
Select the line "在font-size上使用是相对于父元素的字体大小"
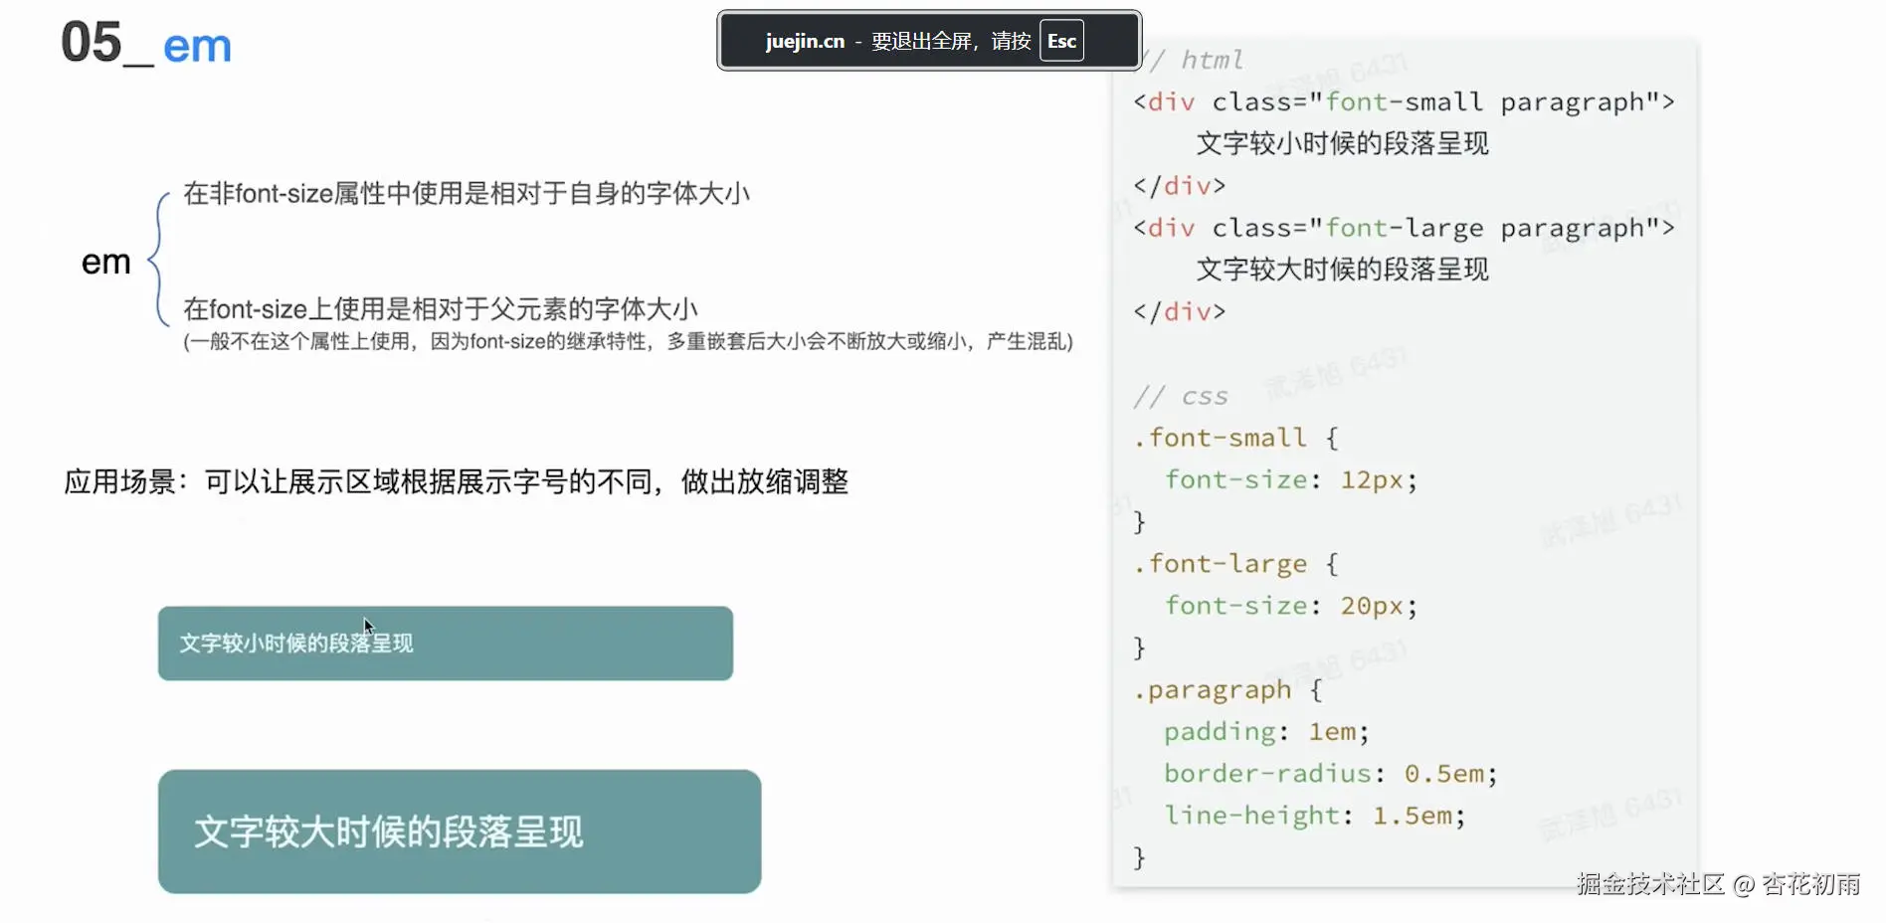[x=441, y=309]
